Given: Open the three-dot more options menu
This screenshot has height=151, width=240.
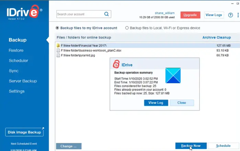Looking at the screenshot, I should 238,15.
